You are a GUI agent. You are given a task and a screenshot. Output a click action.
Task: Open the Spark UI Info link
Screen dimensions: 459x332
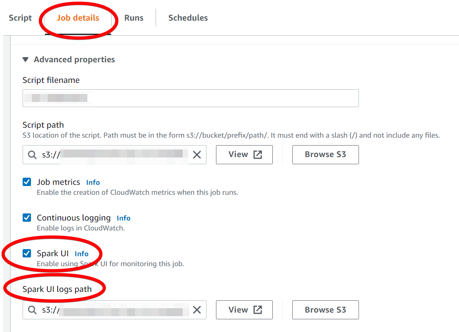[x=82, y=253]
